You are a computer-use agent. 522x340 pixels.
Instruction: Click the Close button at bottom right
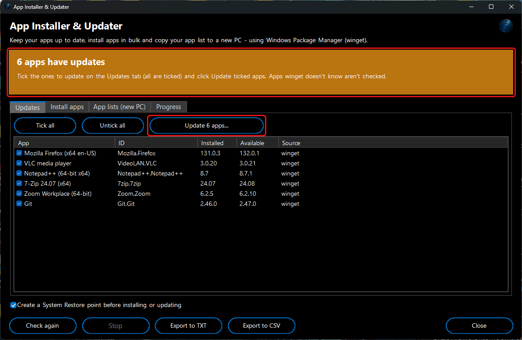point(479,325)
